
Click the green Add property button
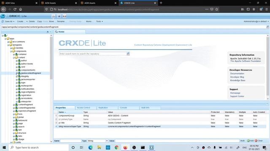250,141
